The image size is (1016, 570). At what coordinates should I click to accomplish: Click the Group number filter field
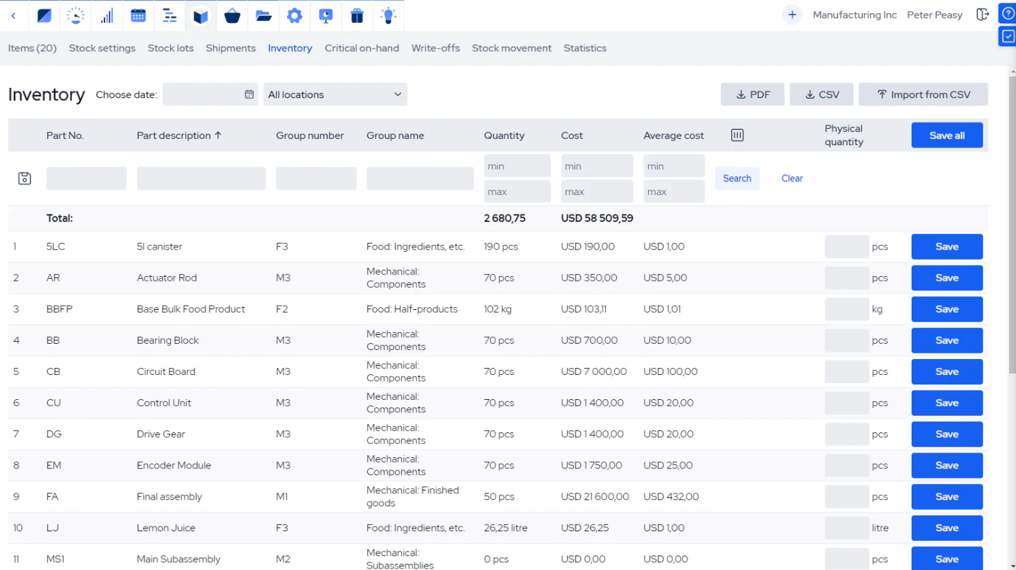316,178
